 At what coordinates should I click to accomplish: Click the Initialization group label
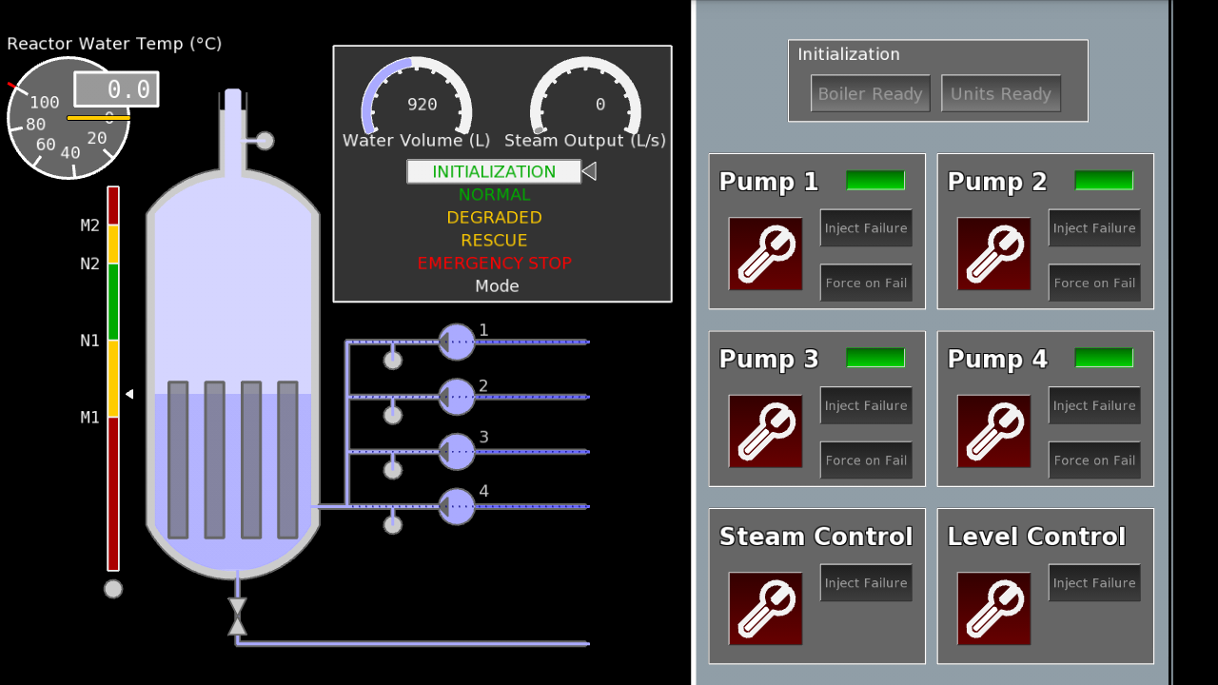coord(849,54)
